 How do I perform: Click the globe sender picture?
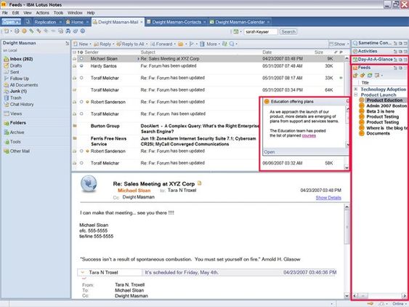[x=89, y=184]
